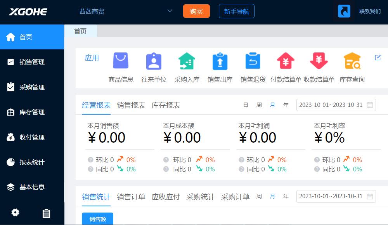Image resolution: width=388 pixels, height=225 pixels.
Task: Select 周 period in 经营报表 section
Action: [x=259, y=105]
